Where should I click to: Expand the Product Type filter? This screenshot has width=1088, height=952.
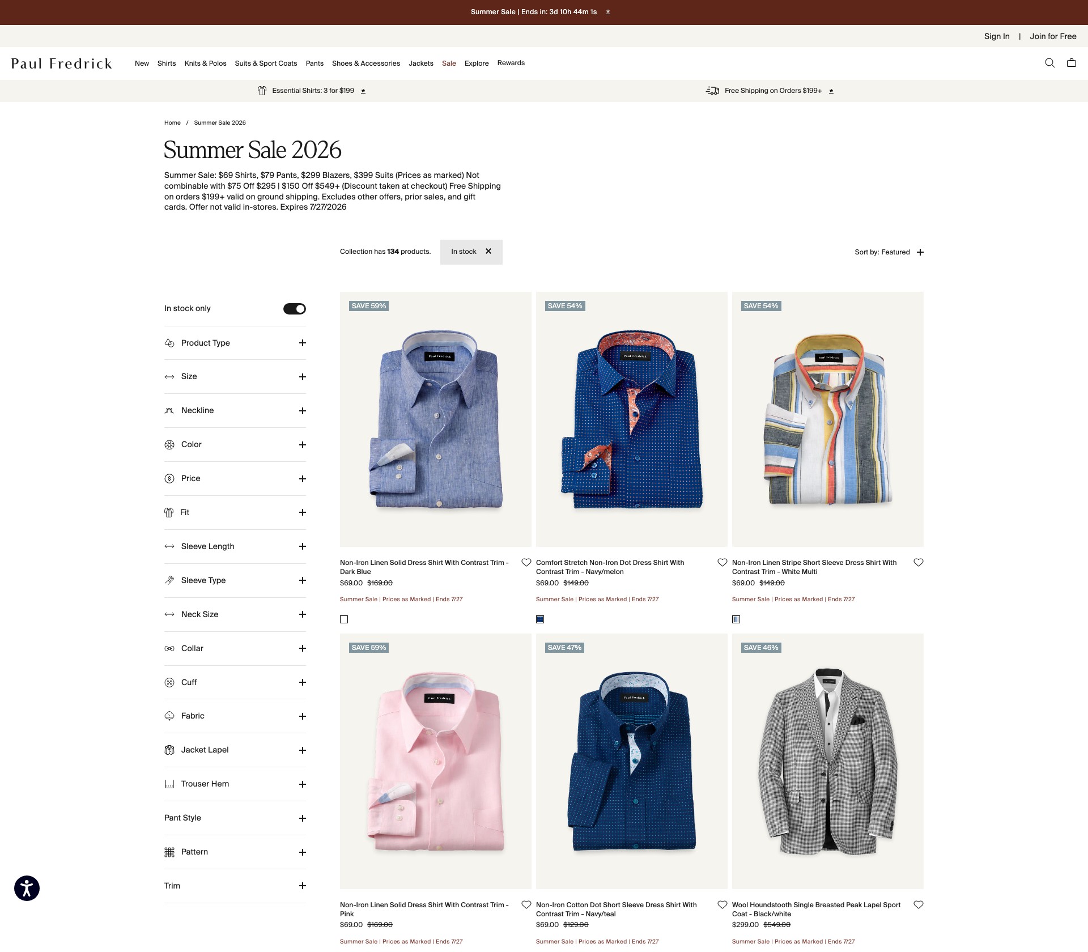pos(235,343)
